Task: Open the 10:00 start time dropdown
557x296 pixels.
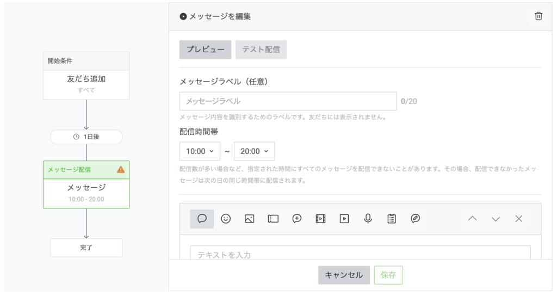Action: (x=200, y=151)
